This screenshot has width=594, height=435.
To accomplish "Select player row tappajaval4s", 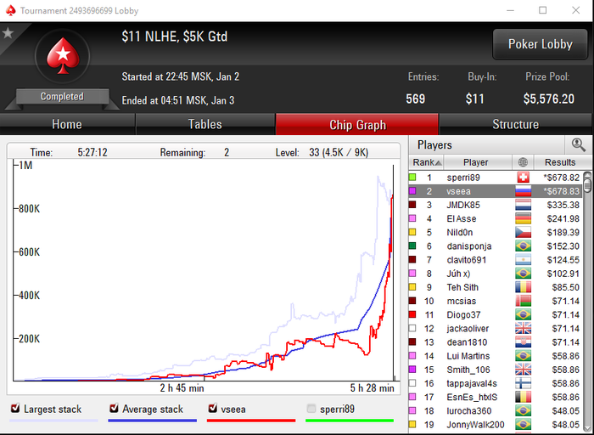I will pos(496,383).
